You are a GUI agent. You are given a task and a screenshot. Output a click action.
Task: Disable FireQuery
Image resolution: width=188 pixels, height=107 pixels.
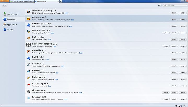click(x=174, y=73)
